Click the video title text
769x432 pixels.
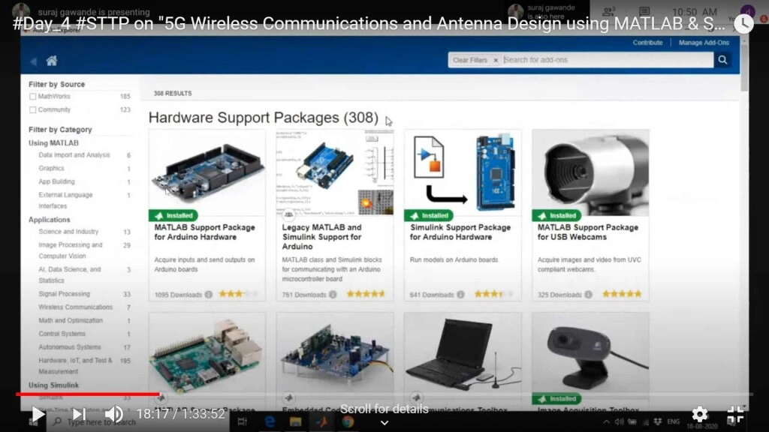point(369,23)
